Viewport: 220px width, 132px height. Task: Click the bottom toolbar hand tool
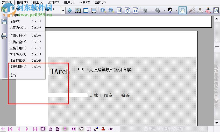81,129
